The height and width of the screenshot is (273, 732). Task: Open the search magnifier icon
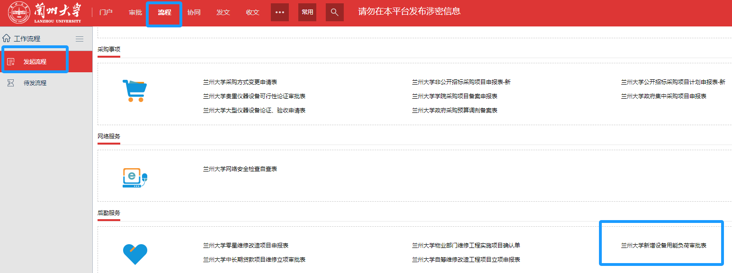click(x=334, y=12)
